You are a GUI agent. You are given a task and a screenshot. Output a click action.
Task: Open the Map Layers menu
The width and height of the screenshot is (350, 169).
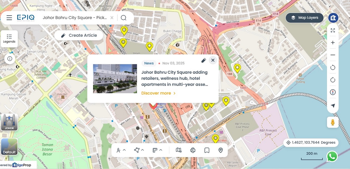304,18
